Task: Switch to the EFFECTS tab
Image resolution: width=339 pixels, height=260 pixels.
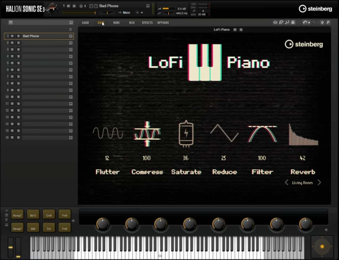Action: 147,23
